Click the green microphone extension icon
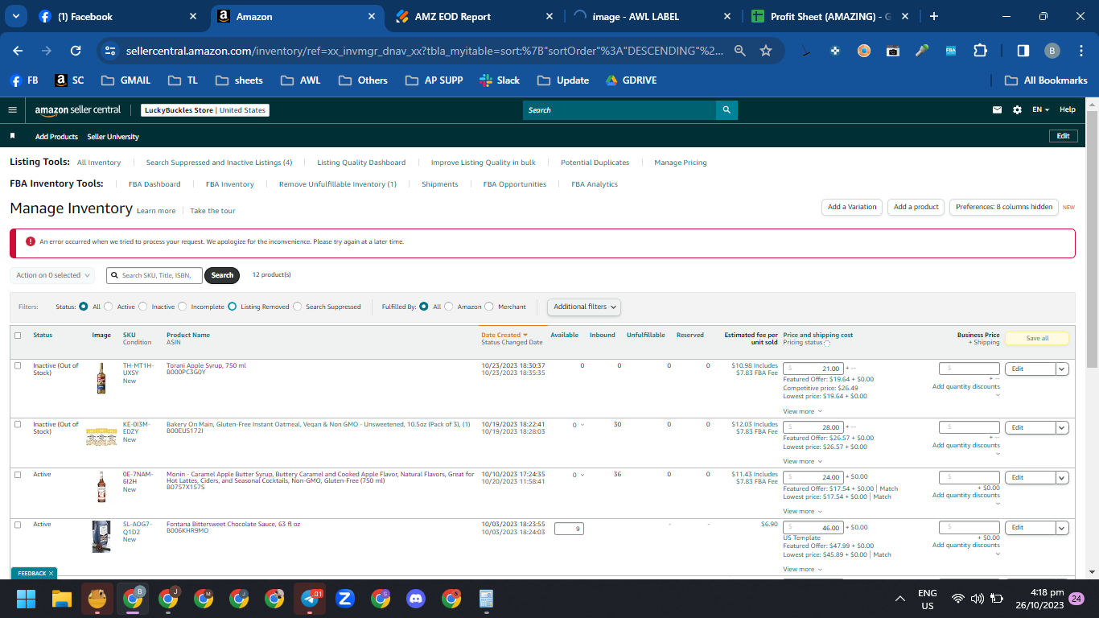Viewport: 1099px width, 618px height. point(922,51)
